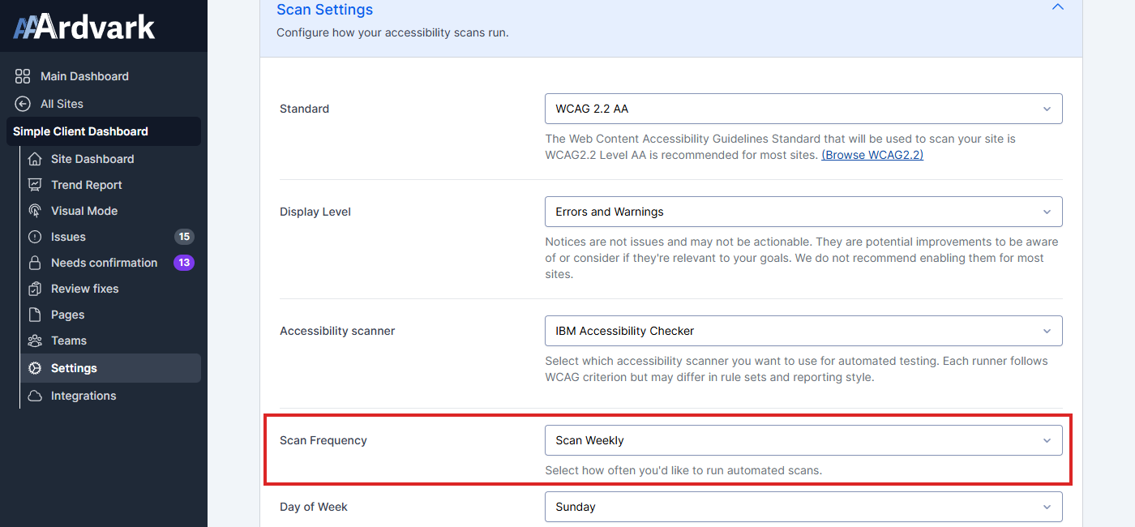
Task: Click the Ardvark logo
Action: [84, 27]
